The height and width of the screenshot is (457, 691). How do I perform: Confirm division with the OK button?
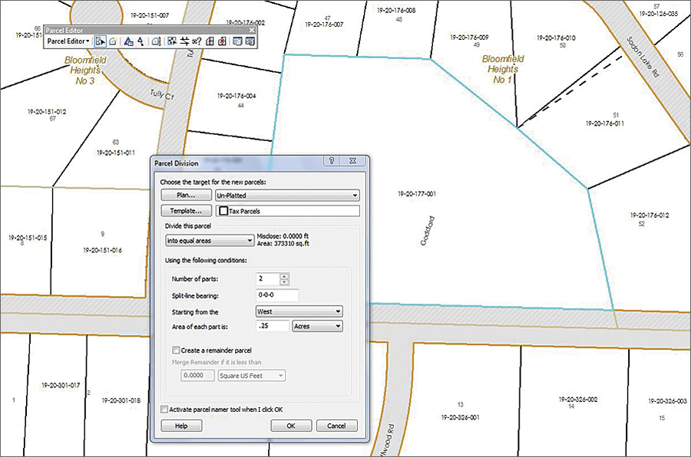291,426
